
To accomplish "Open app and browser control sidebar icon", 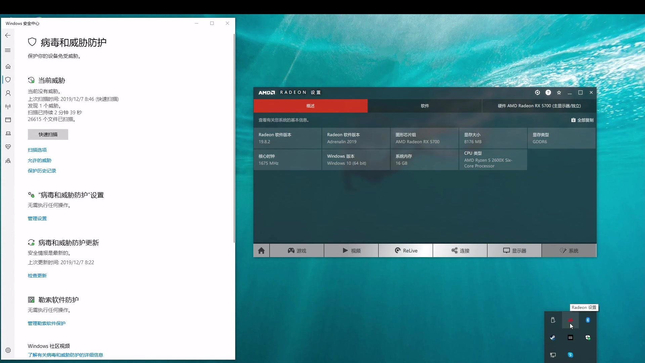I will [8, 120].
